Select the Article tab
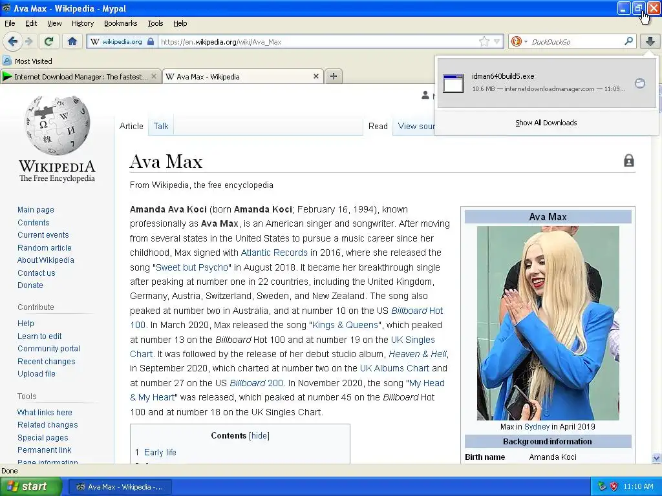 tap(131, 126)
